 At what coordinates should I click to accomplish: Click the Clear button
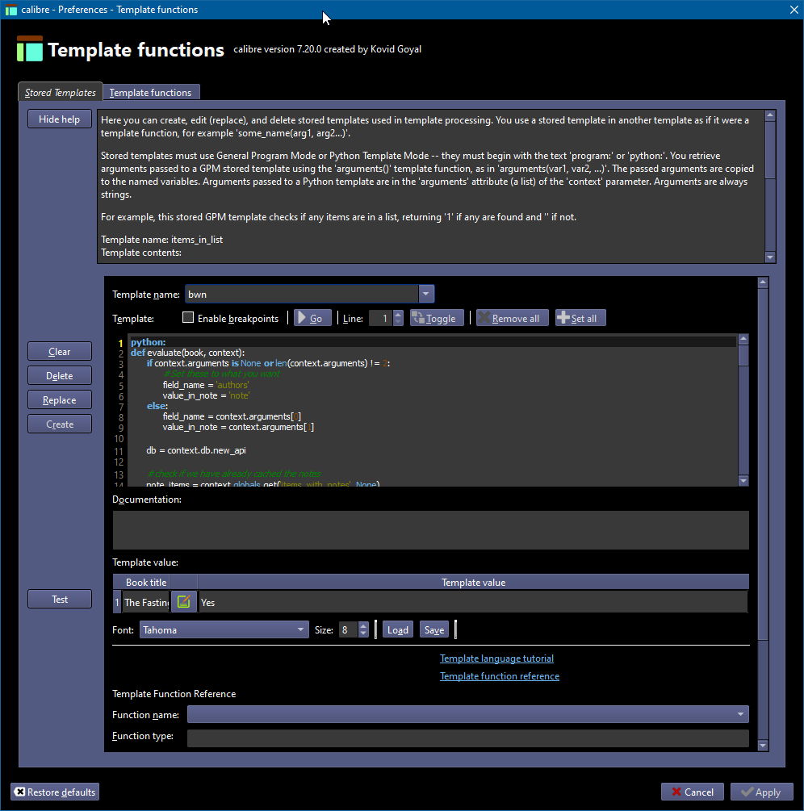coord(60,351)
